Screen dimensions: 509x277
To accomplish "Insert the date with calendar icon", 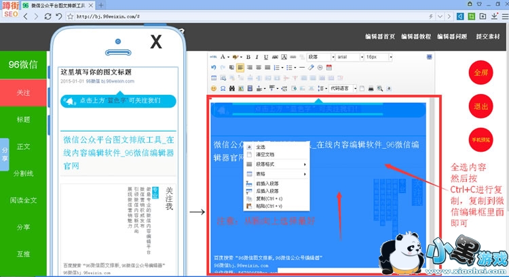I will click(x=329, y=67).
